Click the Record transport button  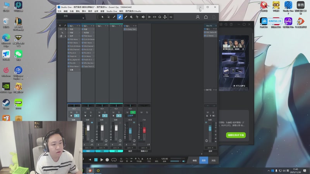point(107,160)
